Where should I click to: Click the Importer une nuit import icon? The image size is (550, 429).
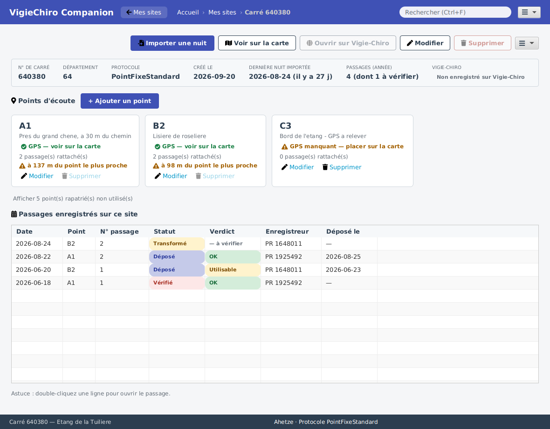point(141,43)
